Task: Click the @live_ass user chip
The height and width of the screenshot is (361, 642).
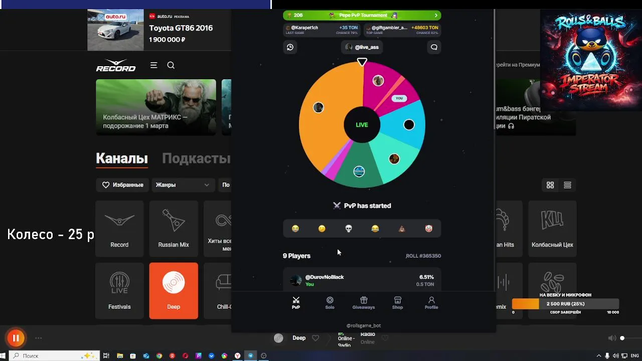Action: (x=362, y=47)
